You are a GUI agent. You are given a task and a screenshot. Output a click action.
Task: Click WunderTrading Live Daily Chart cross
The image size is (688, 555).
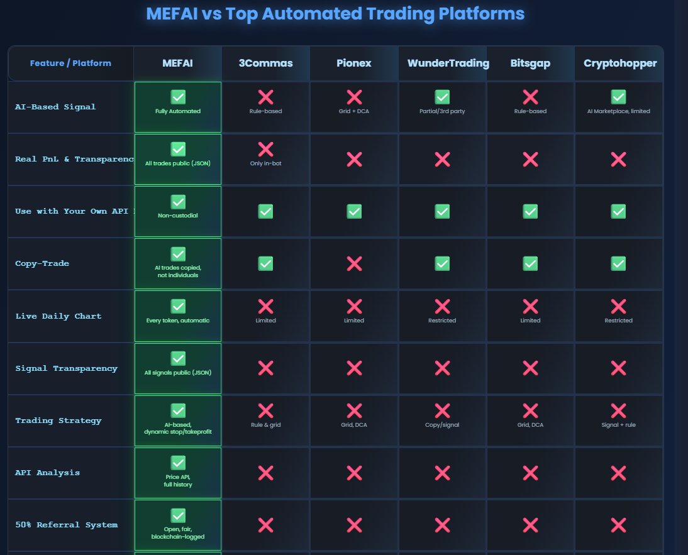442,306
